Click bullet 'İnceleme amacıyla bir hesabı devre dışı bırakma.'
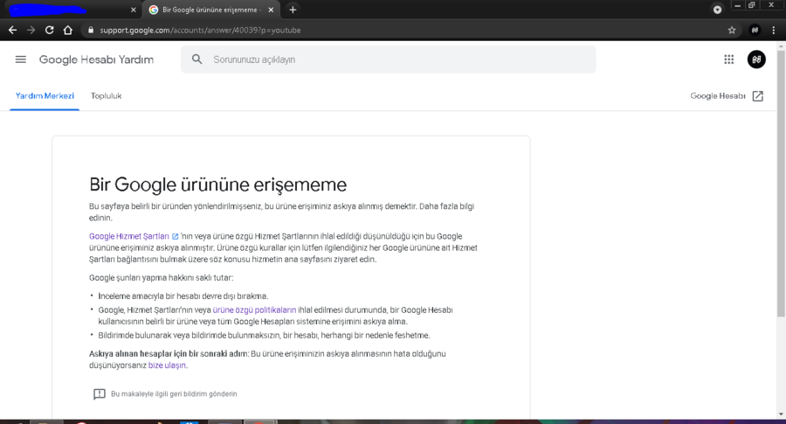Viewport: 786px width, 424px height. click(183, 296)
